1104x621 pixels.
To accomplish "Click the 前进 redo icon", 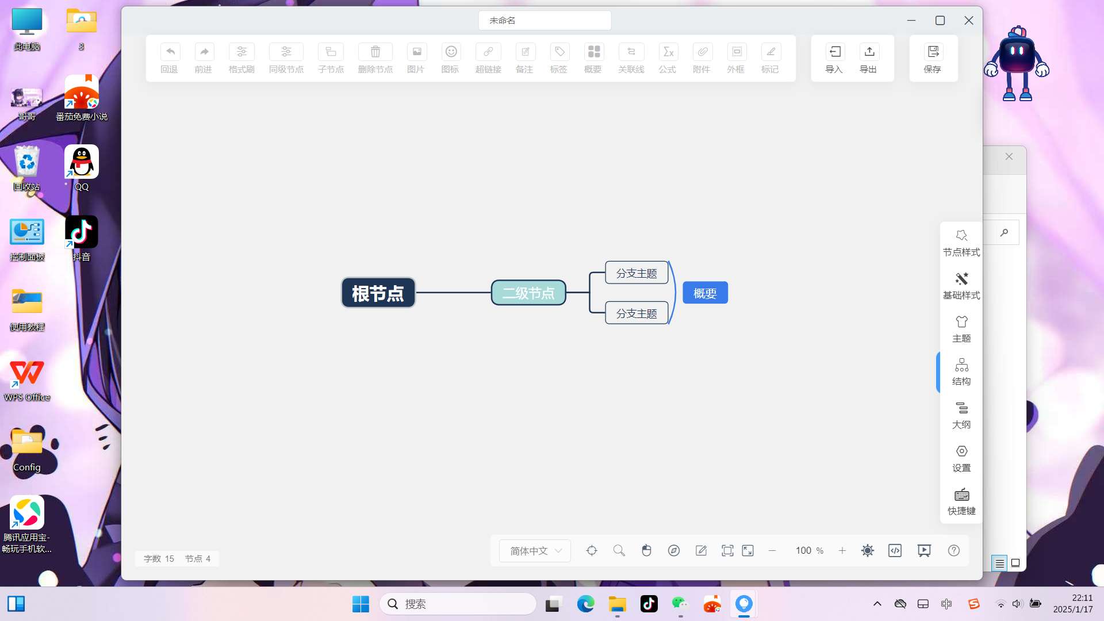I will [x=204, y=52].
